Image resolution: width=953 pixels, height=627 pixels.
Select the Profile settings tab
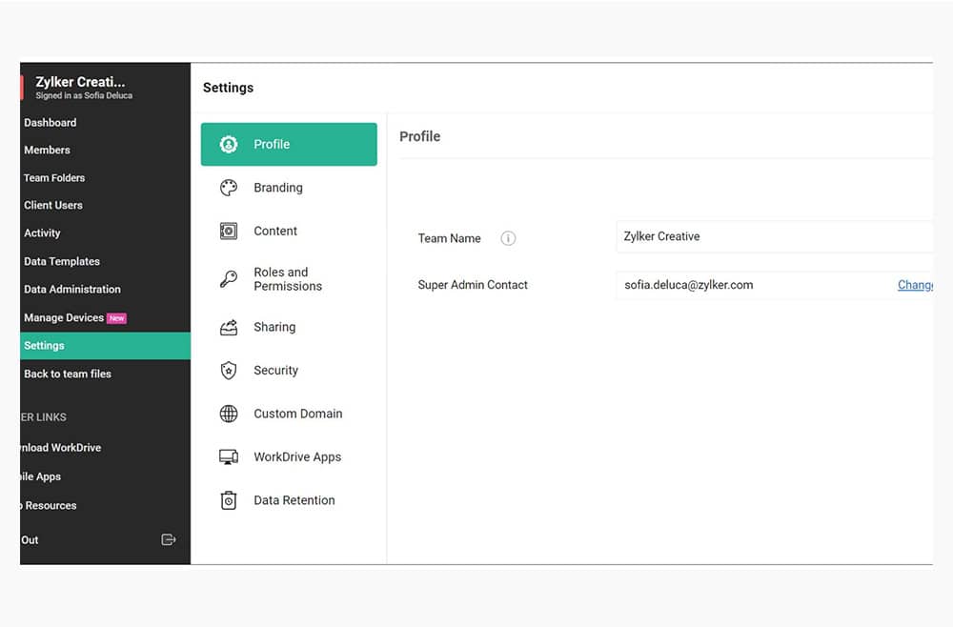click(x=289, y=145)
